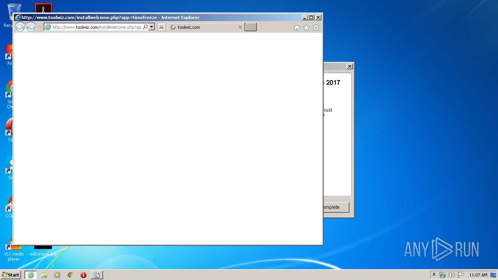The image size is (498, 280).
Task: Click the volume speaker tray icon
Action: (x=451, y=275)
